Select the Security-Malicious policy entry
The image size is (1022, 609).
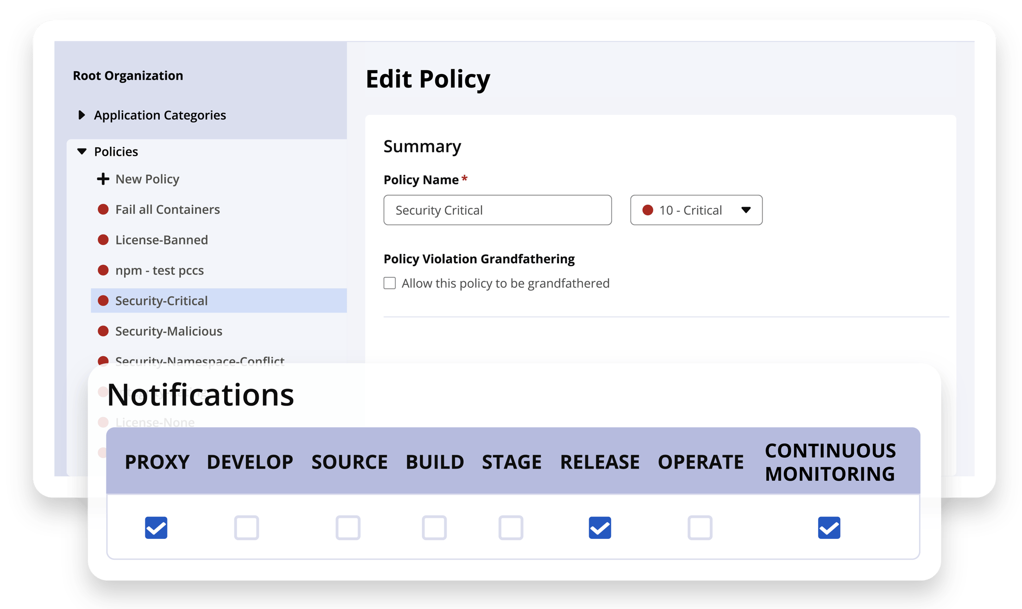(168, 331)
